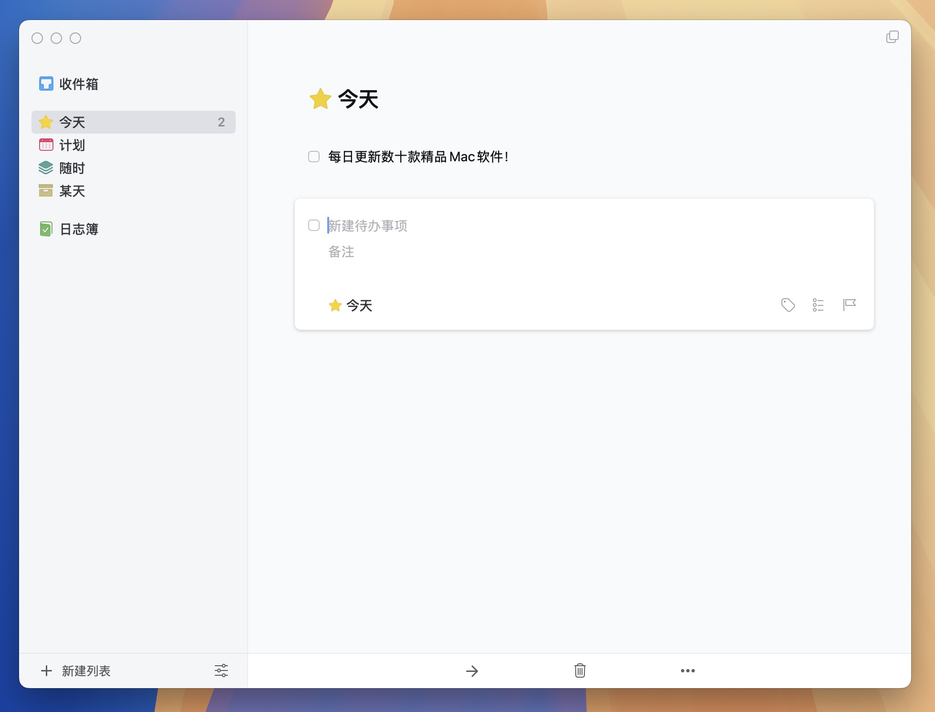
Task: Open the trash icon in bottom toolbar
Action: pos(579,670)
